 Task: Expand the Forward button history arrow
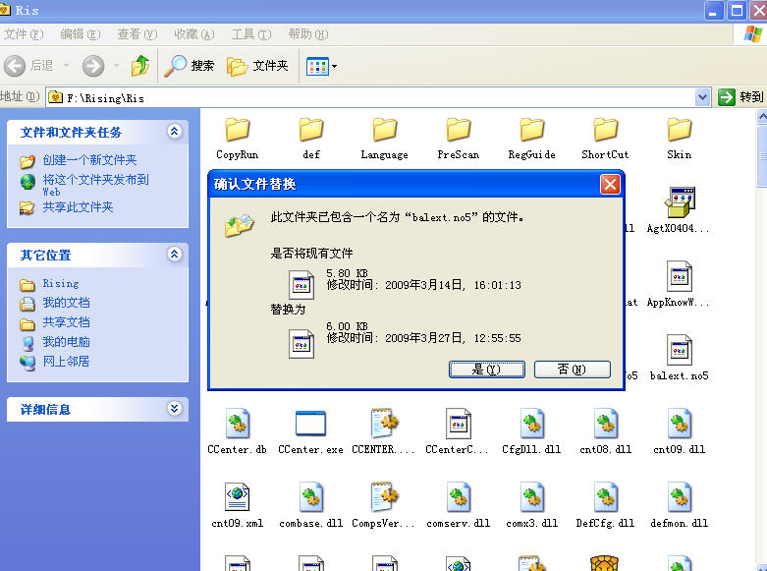(x=117, y=66)
